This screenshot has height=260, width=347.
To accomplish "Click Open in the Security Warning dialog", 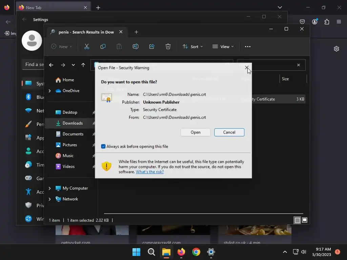I will tap(196, 132).
